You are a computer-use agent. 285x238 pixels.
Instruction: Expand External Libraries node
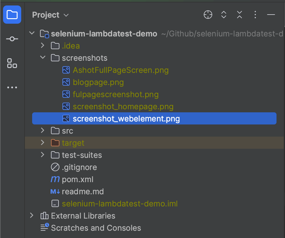(32, 216)
